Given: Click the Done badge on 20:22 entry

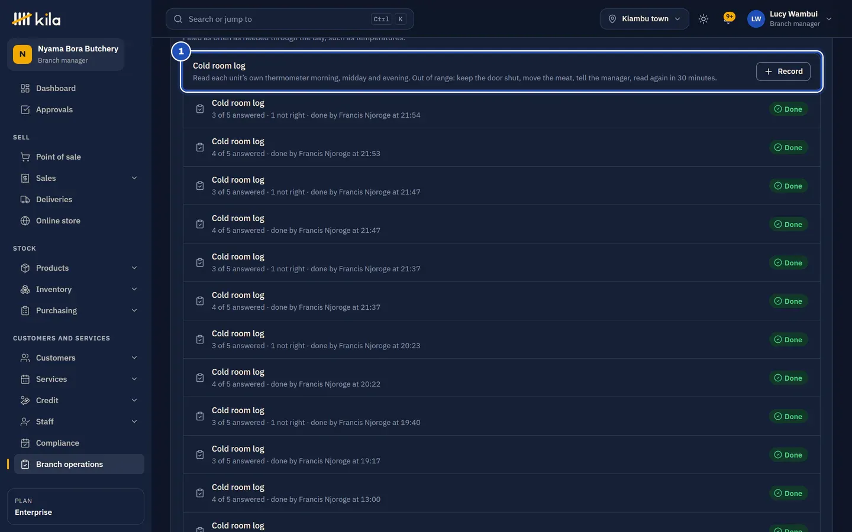Looking at the screenshot, I should tap(789, 378).
